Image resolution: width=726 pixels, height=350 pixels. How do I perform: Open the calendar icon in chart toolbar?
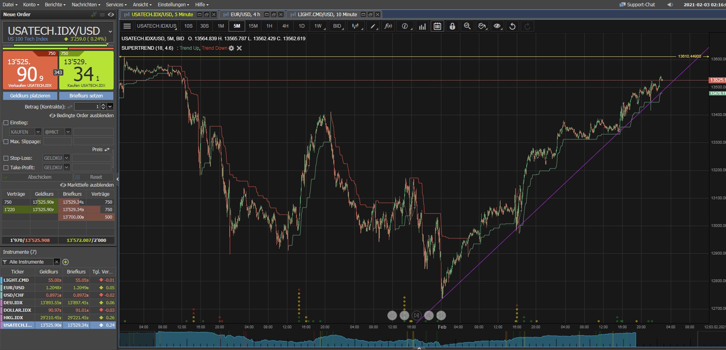pos(437,26)
